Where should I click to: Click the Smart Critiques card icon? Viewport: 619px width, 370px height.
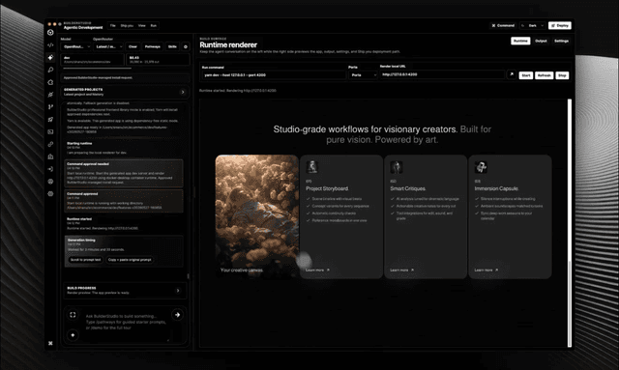point(397,167)
